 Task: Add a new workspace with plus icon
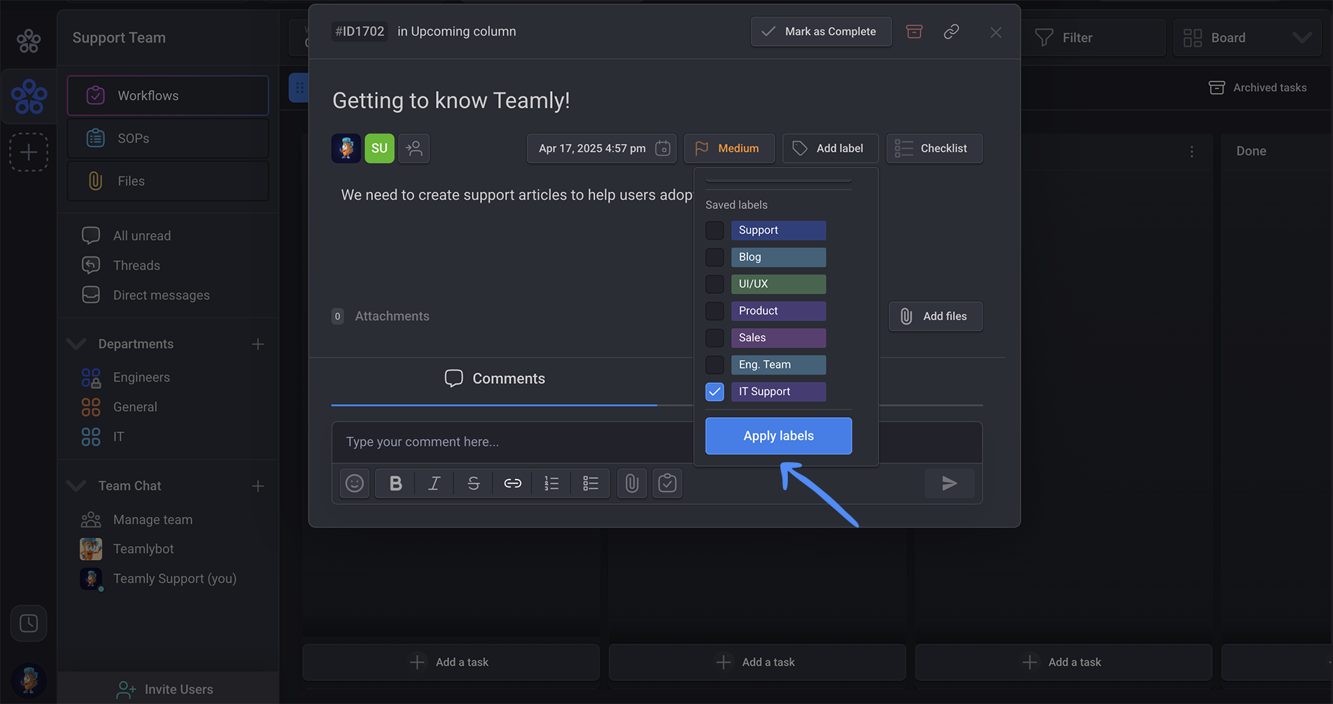click(x=29, y=152)
